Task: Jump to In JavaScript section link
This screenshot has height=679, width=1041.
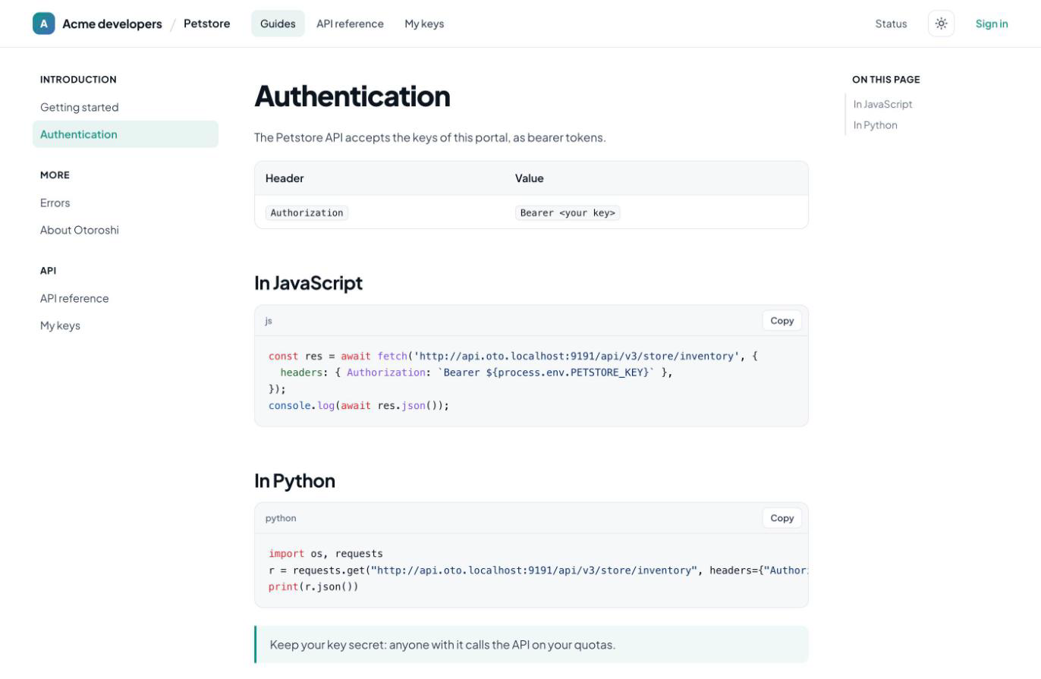Action: pyautogui.click(x=882, y=104)
